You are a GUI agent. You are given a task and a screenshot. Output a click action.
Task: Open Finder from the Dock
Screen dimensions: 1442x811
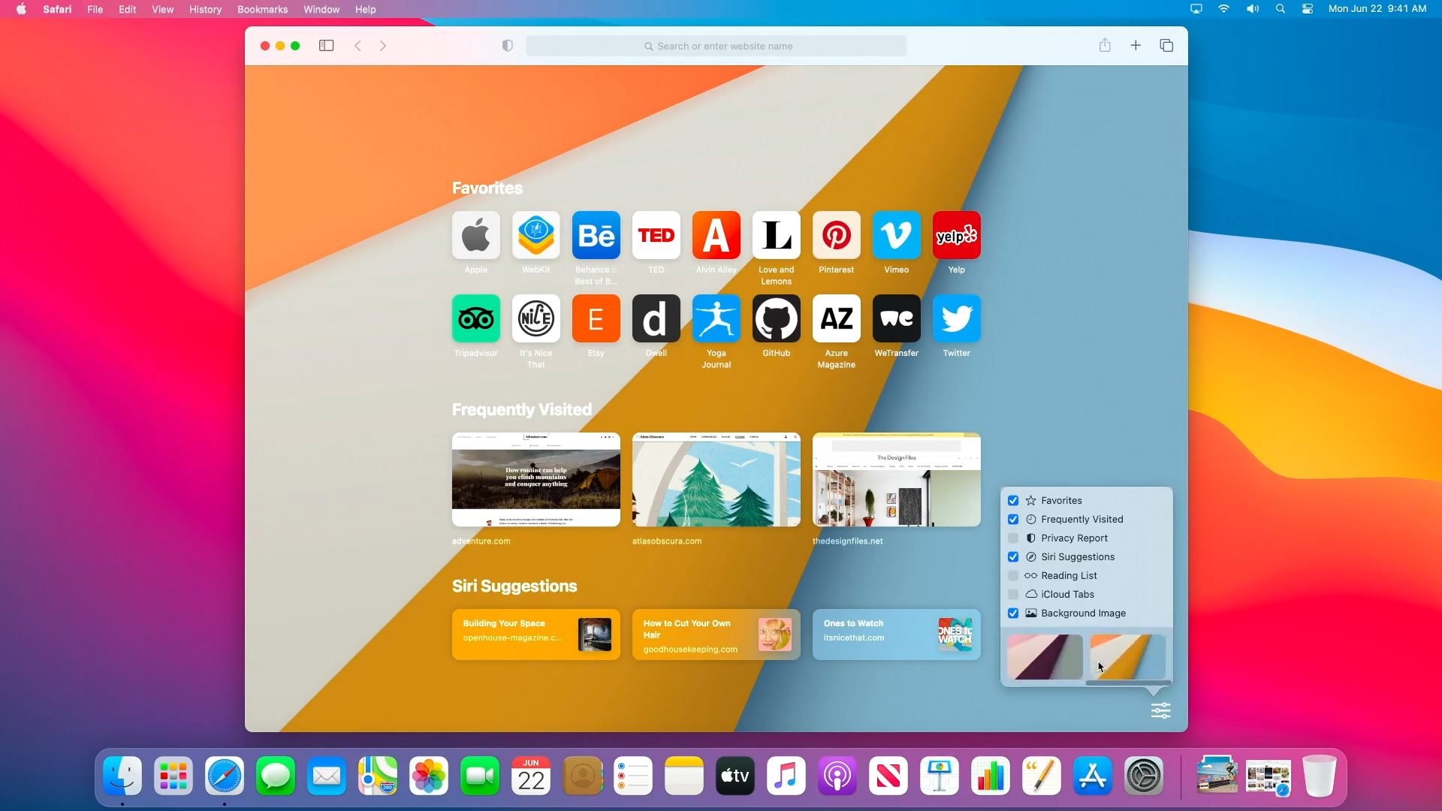[x=122, y=776]
